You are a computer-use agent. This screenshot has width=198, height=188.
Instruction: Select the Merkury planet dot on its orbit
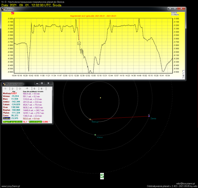pos(90,119)
